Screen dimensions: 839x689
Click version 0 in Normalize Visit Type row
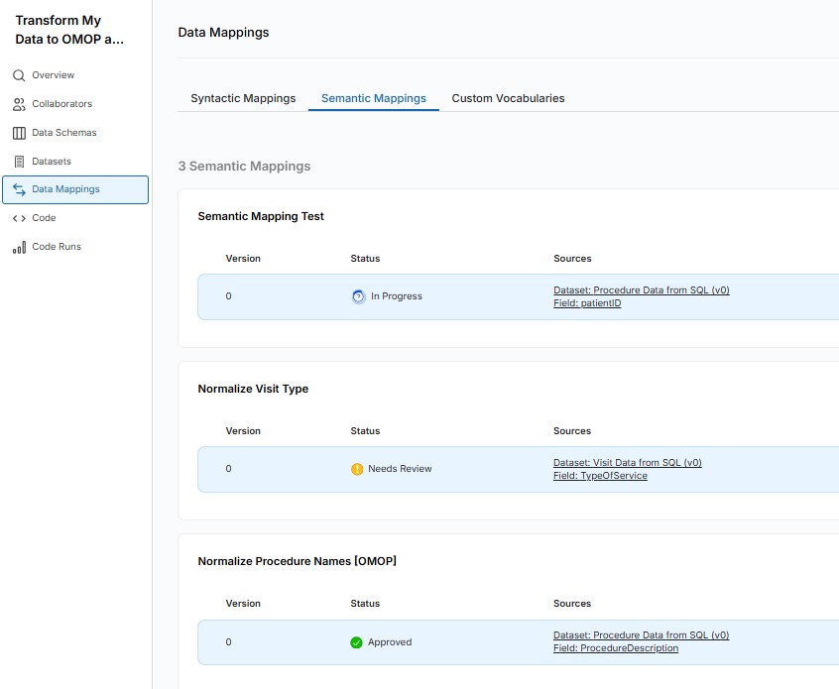[228, 469]
